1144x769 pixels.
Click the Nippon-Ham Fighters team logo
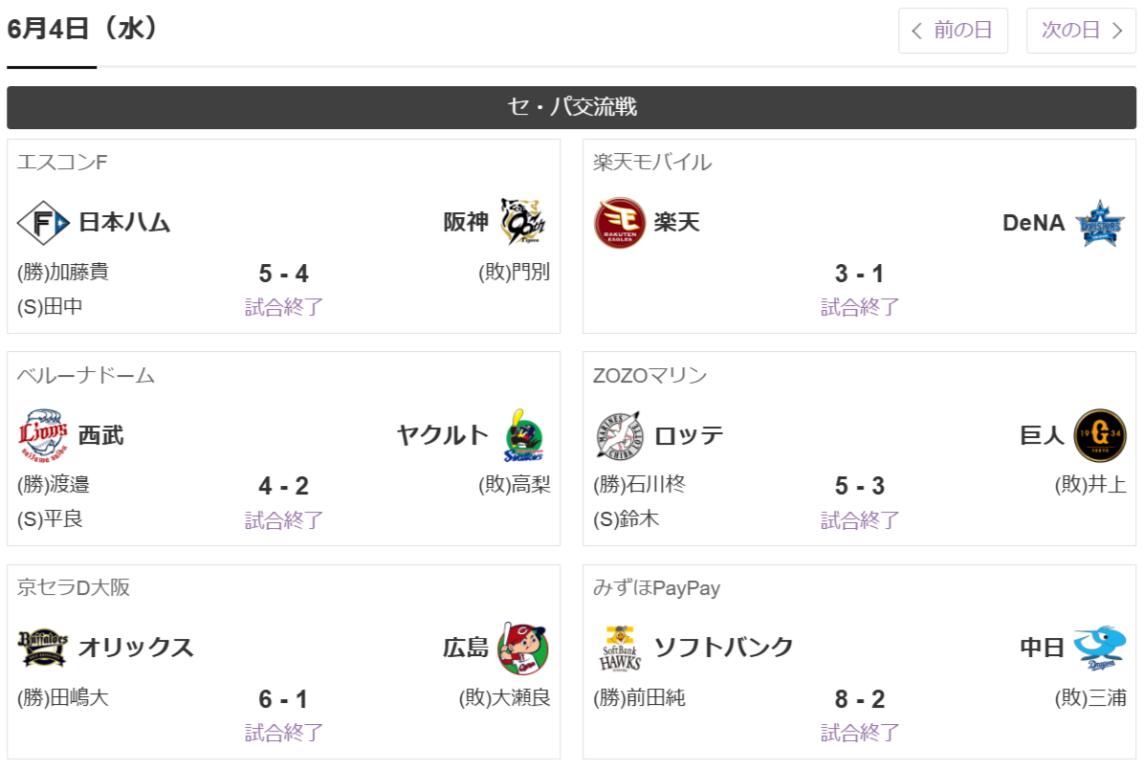click(43, 223)
